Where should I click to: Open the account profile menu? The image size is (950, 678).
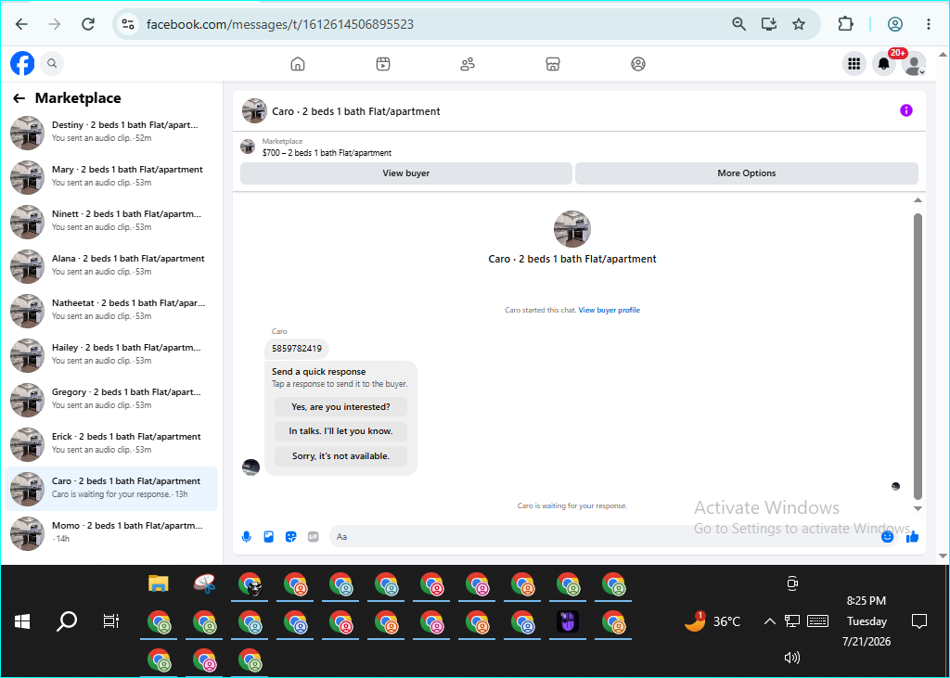(x=914, y=64)
